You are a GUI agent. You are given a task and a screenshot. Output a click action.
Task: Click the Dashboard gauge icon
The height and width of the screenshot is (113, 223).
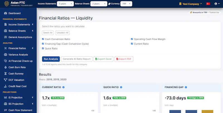[x=6, y=13]
